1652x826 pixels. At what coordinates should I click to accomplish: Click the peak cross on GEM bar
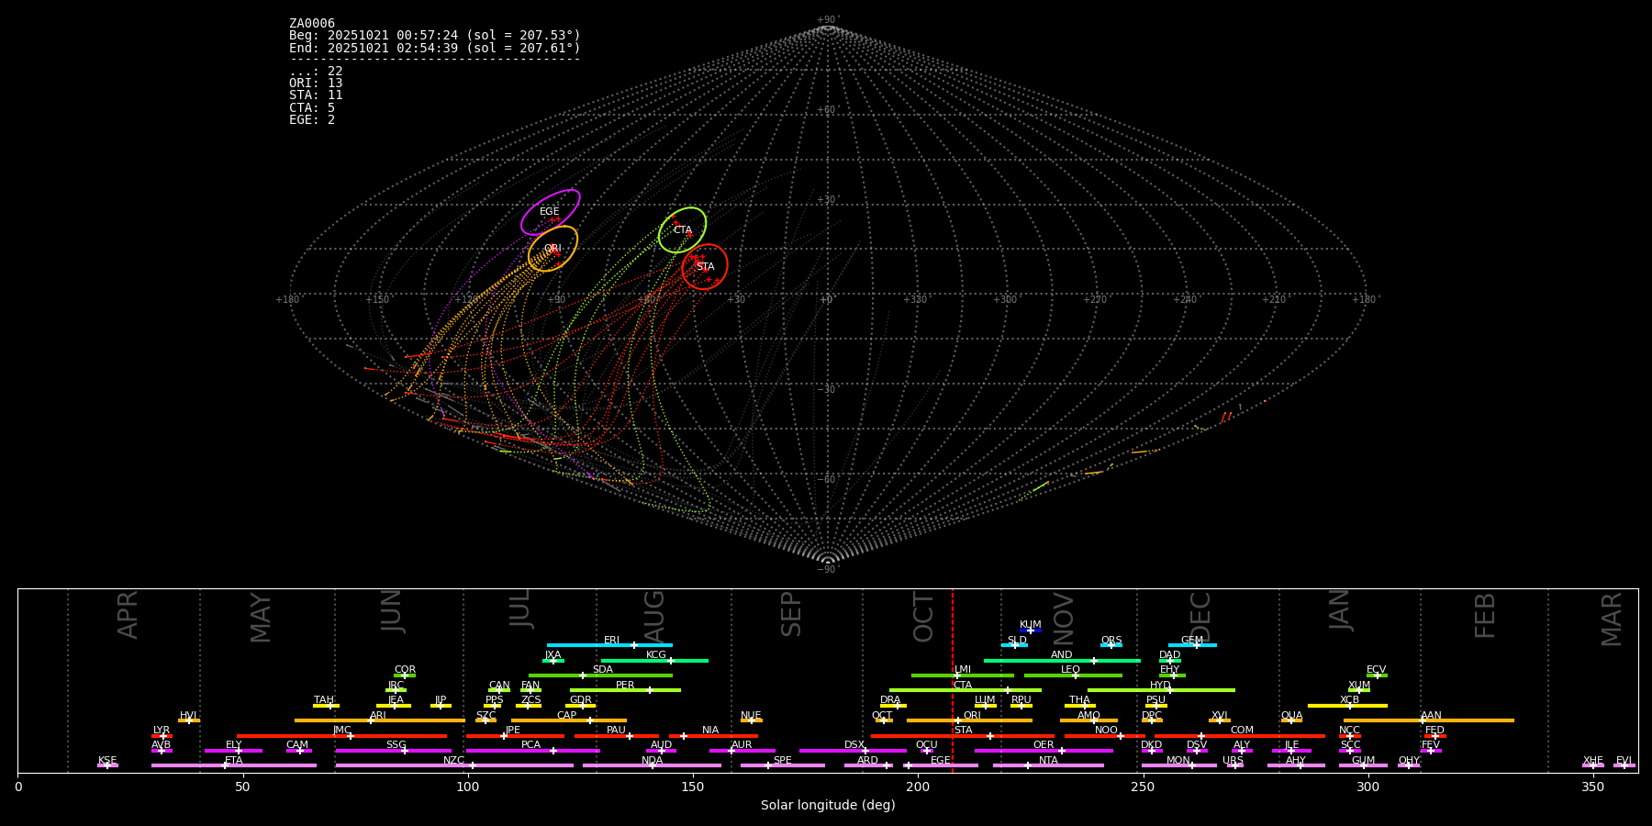tap(1196, 645)
